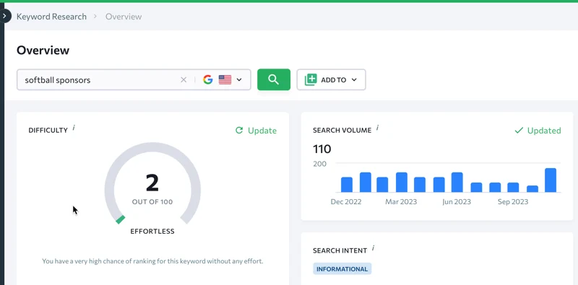
Task: Click the Mar 2023 volume bar
Action: click(402, 183)
